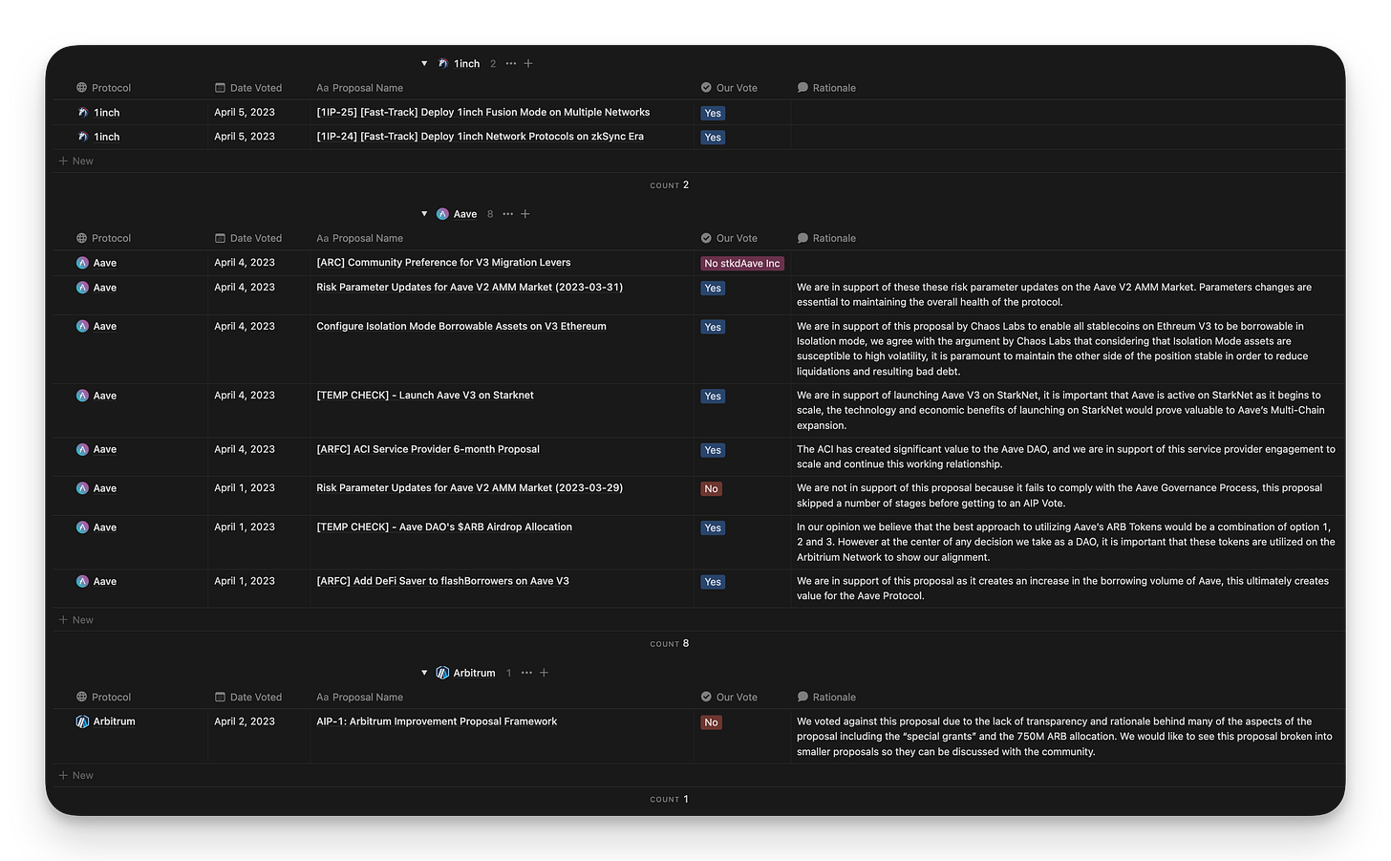Image resolution: width=1391 pixels, height=861 pixels.
Task: Click April 1, 2023 date in DeFi Saver row
Action: click(x=245, y=581)
